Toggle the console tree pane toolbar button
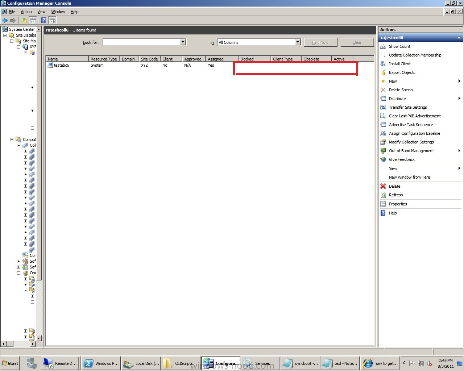464x371 pixels. tap(33, 20)
